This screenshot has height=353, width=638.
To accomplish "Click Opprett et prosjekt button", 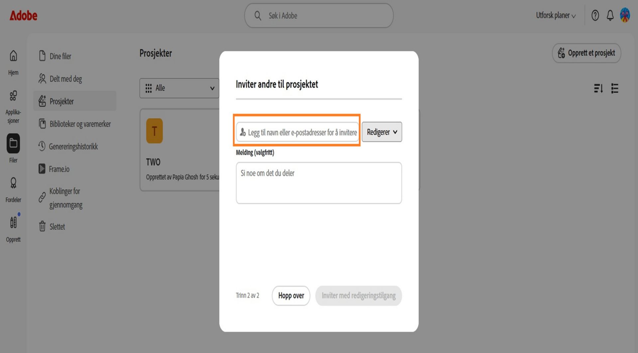I will (x=586, y=53).
